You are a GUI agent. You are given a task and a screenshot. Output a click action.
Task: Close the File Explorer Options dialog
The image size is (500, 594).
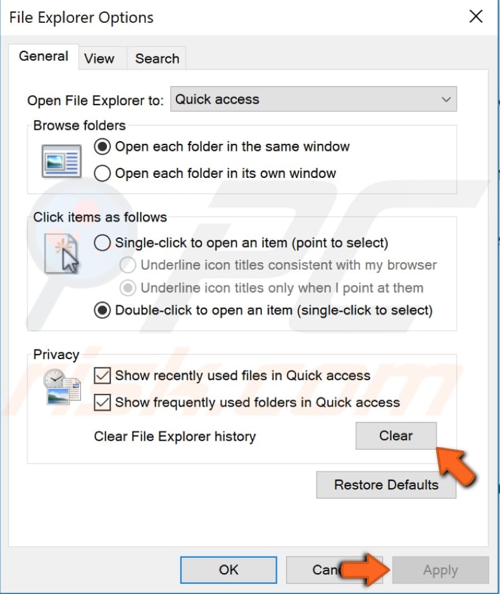click(476, 16)
